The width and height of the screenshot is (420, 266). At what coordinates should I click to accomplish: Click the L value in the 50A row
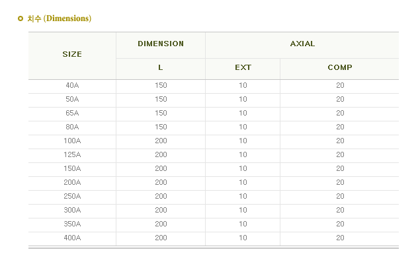pyautogui.click(x=161, y=100)
